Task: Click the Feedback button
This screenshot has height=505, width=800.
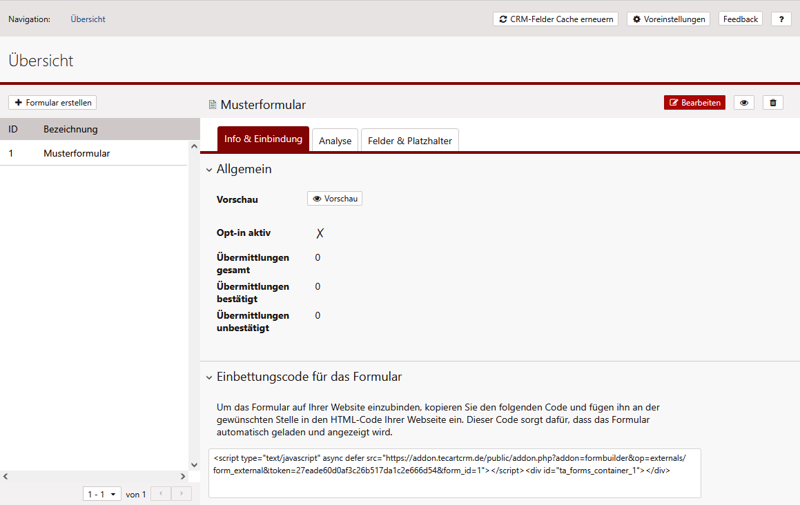Action: pos(741,19)
